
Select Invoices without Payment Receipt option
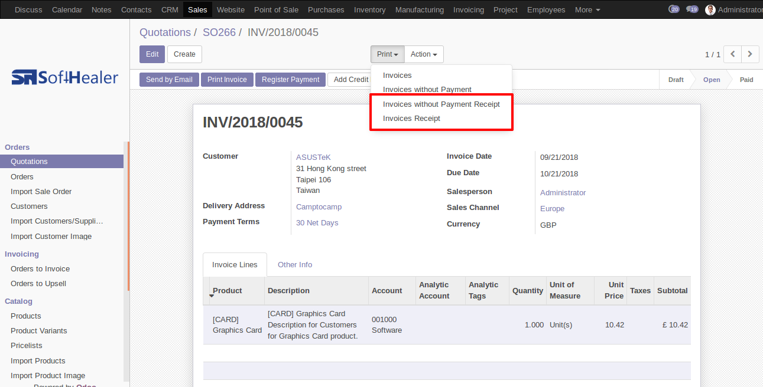point(441,104)
